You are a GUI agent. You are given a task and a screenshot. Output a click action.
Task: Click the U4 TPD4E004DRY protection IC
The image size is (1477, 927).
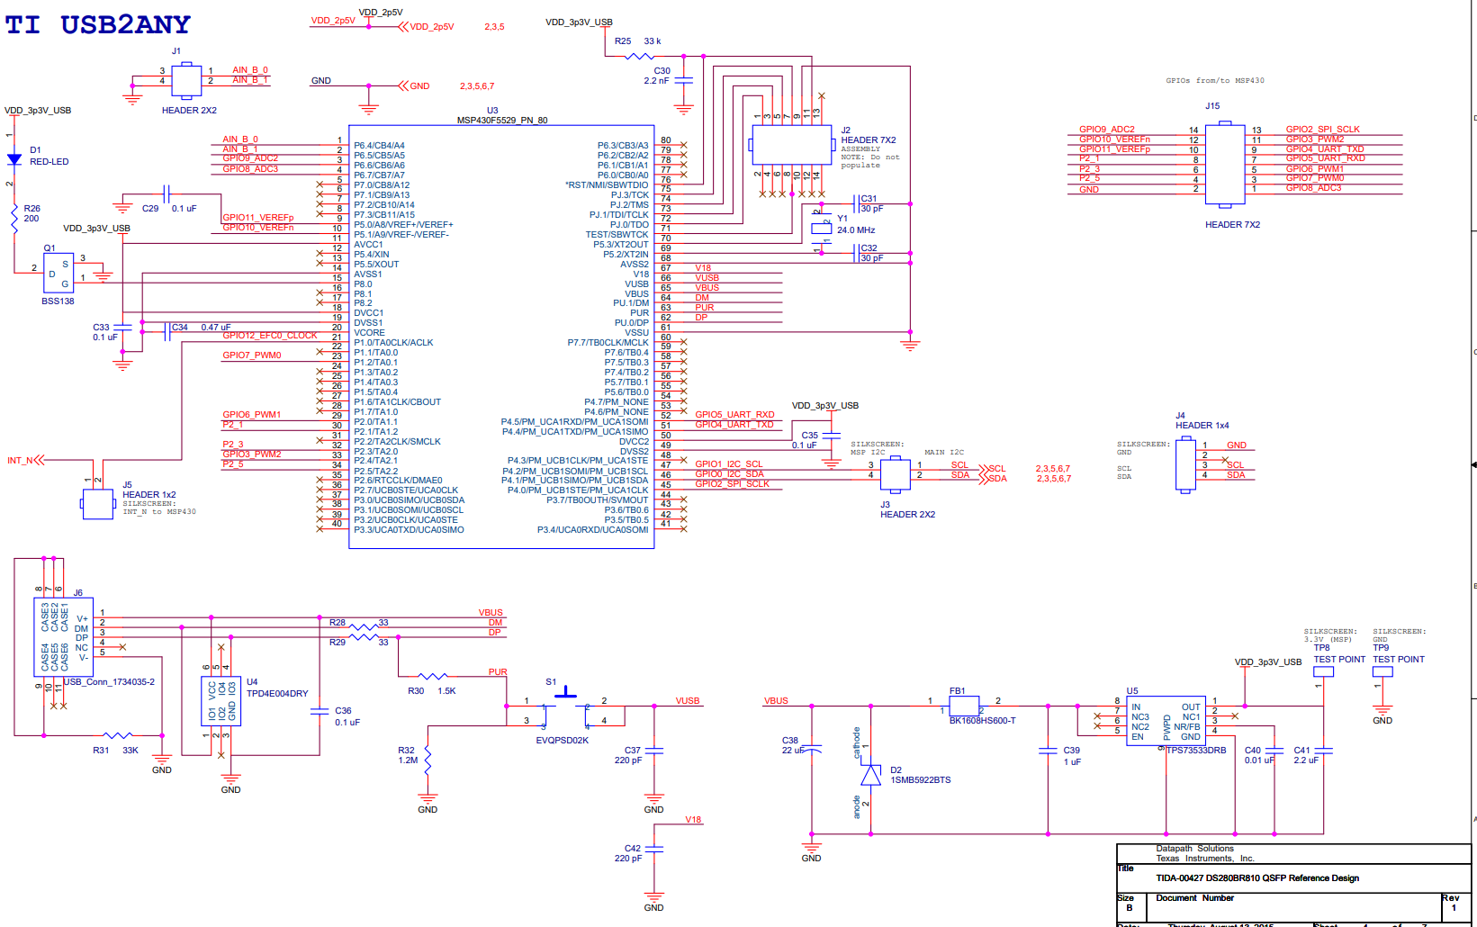click(221, 701)
